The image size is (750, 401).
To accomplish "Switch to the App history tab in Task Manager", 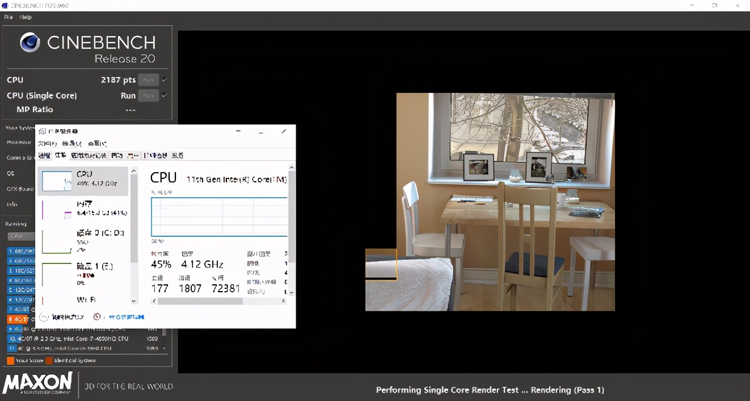I will (x=89, y=155).
